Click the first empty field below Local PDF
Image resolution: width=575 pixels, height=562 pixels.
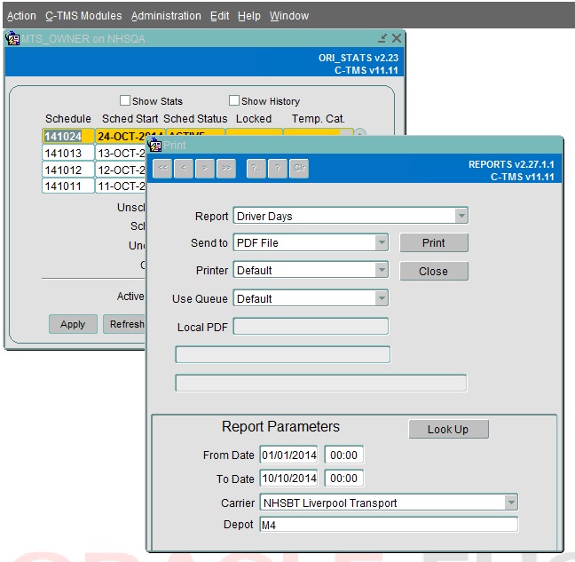[283, 355]
